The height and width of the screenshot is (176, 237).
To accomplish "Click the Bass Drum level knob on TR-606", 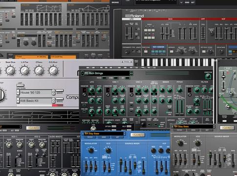I will [10, 70].
